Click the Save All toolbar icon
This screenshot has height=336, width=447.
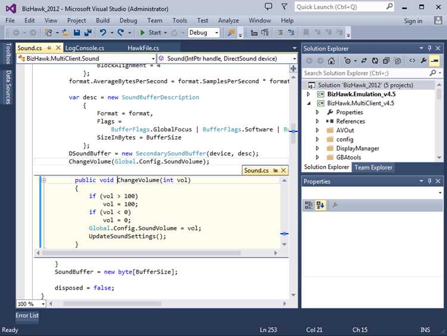click(88, 33)
